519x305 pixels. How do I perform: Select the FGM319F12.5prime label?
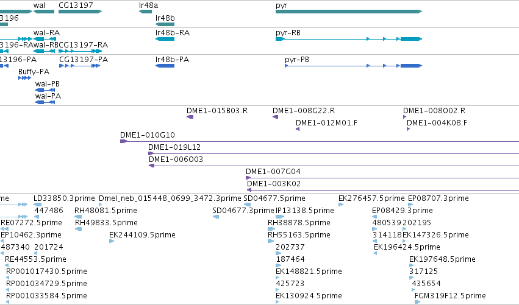pyautogui.click(x=450, y=296)
